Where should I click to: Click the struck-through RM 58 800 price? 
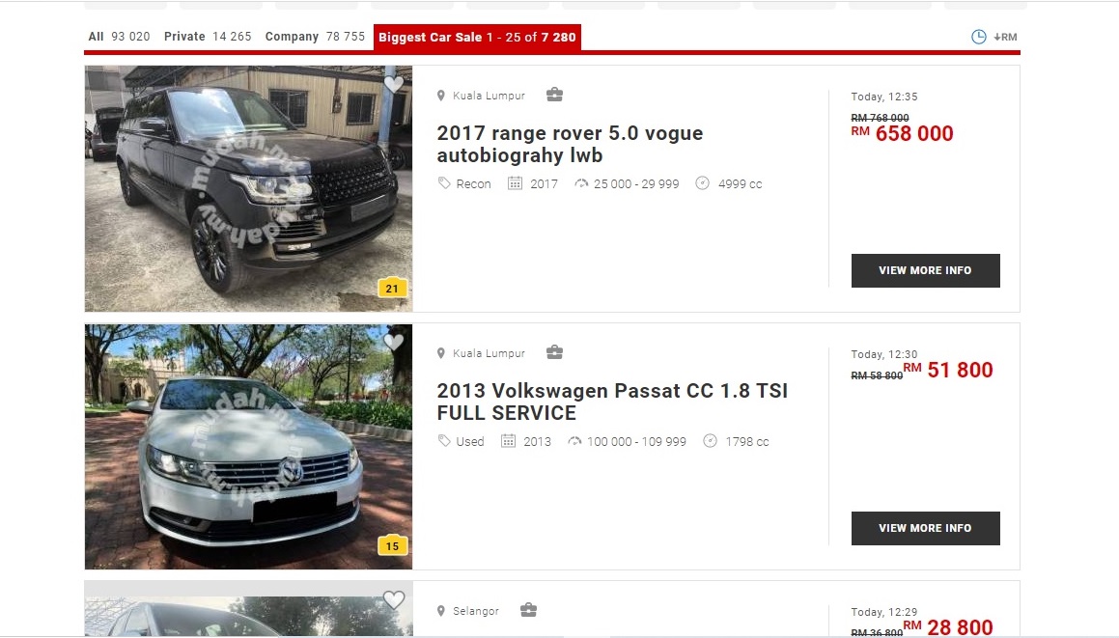[877, 375]
